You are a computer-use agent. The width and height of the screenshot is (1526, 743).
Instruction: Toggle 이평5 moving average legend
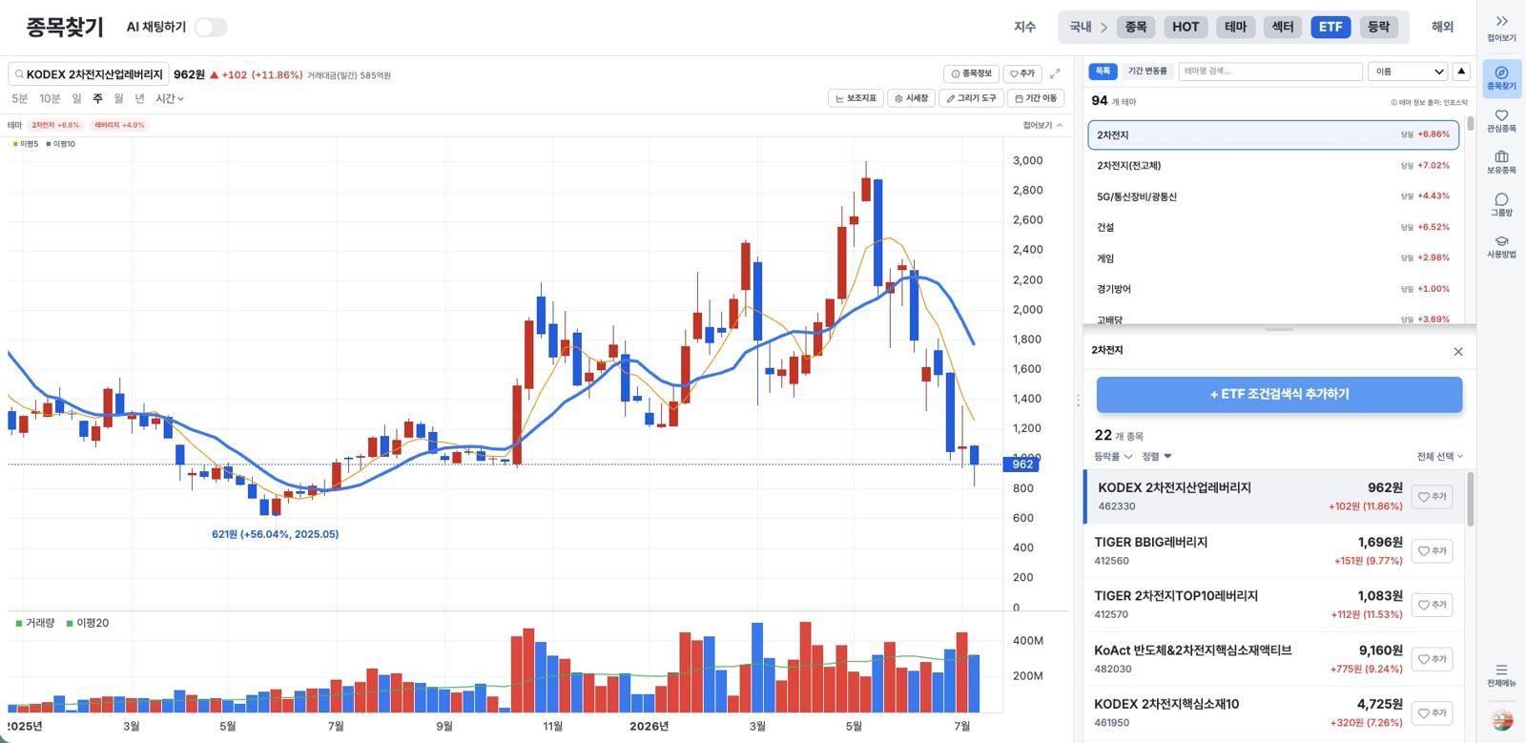click(x=26, y=144)
